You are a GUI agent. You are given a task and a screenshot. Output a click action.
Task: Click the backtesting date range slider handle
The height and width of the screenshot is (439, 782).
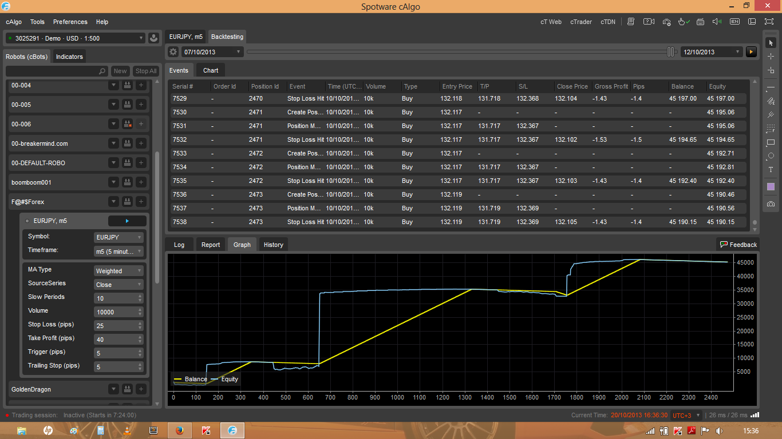(x=671, y=52)
